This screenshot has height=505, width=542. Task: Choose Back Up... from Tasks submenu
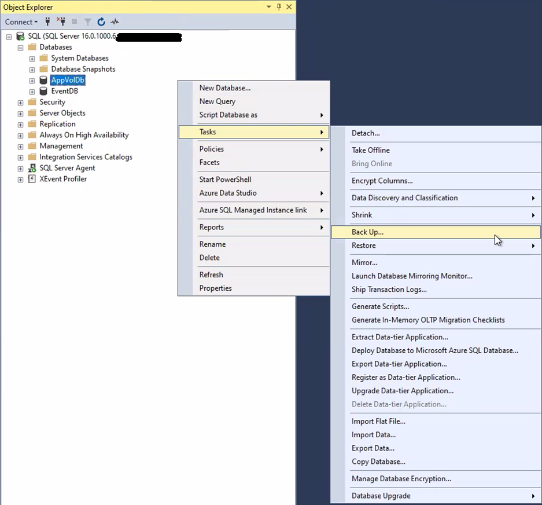(x=368, y=232)
